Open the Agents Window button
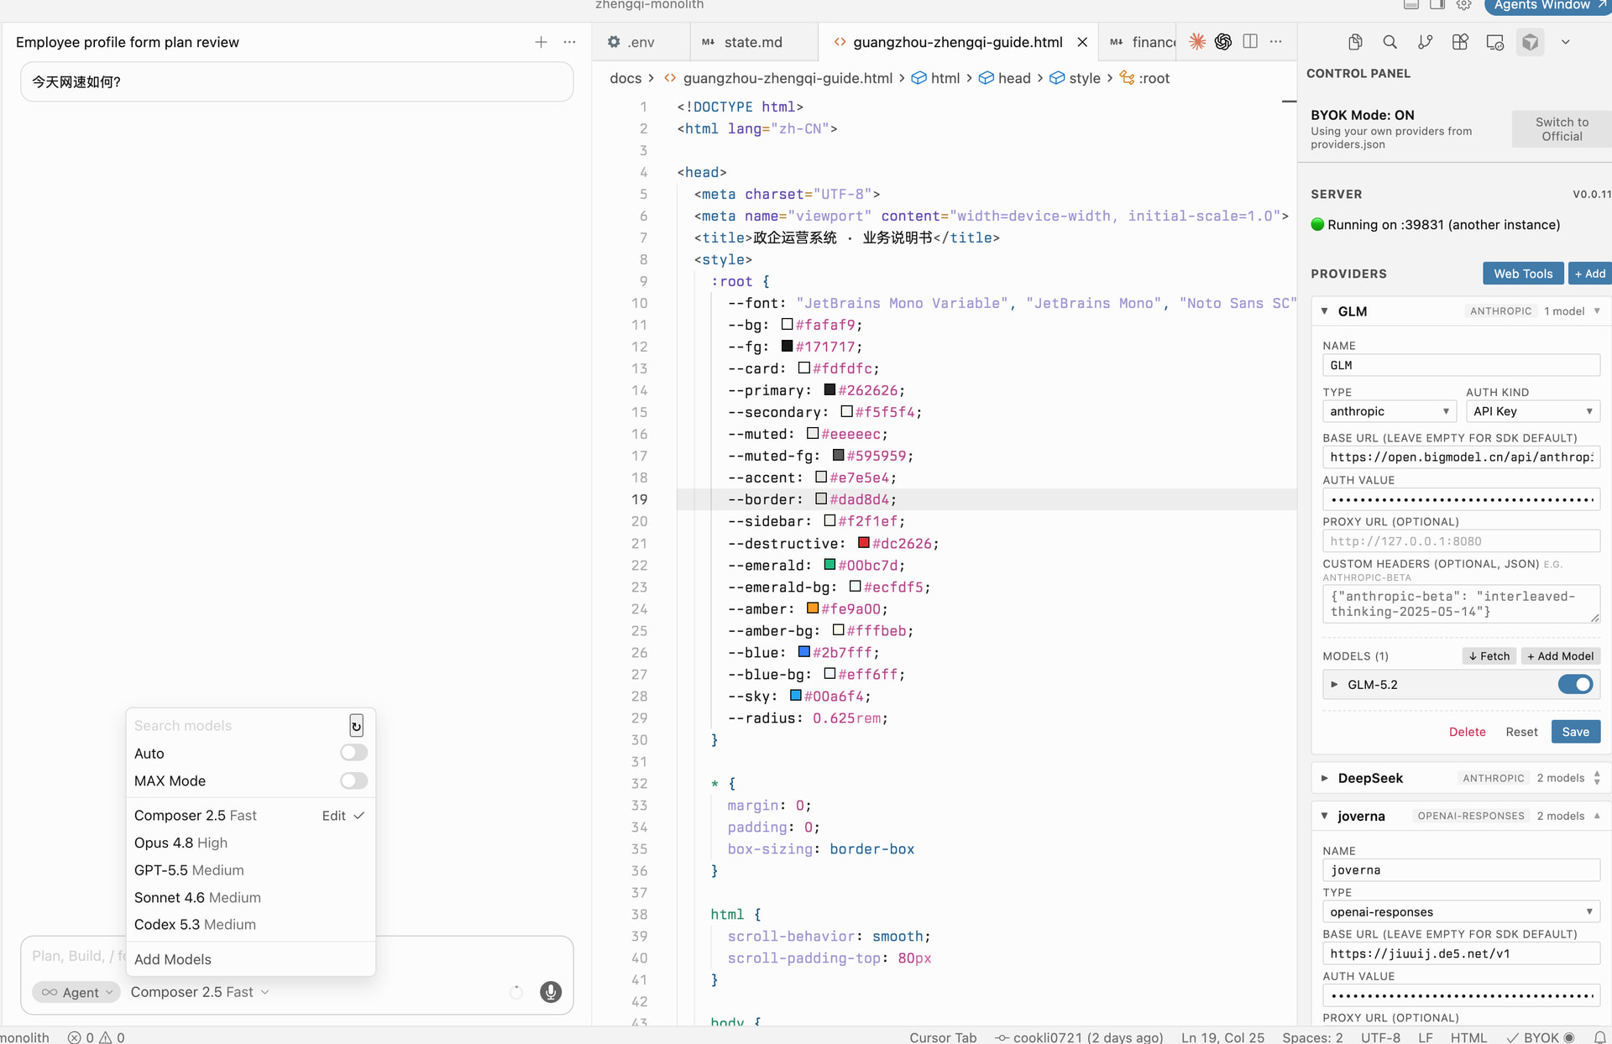Image resolution: width=1612 pixels, height=1044 pixels. coord(1547,6)
